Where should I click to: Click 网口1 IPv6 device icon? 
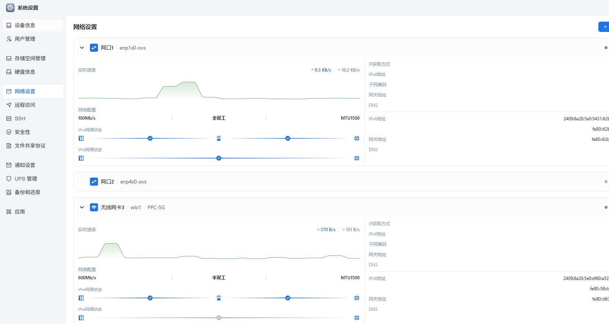tap(81, 158)
